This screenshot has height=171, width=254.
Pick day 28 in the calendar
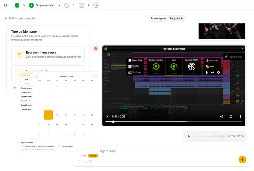[x=83, y=124]
